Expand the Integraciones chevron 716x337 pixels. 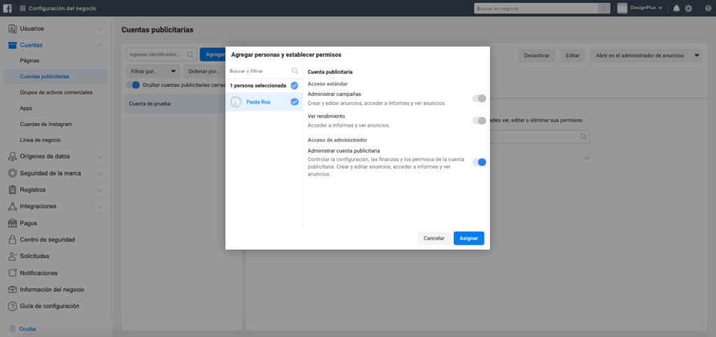[x=100, y=206]
